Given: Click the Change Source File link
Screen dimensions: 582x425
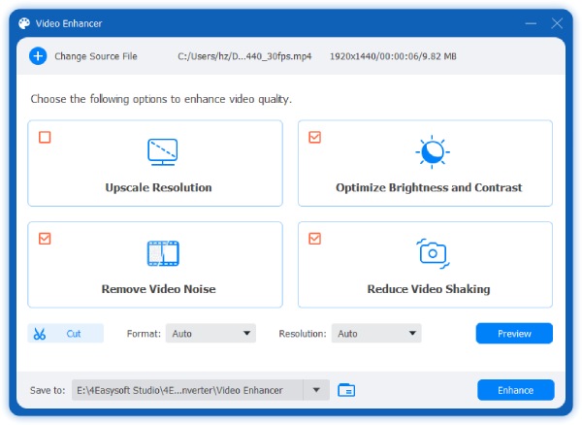Looking at the screenshot, I should [95, 56].
